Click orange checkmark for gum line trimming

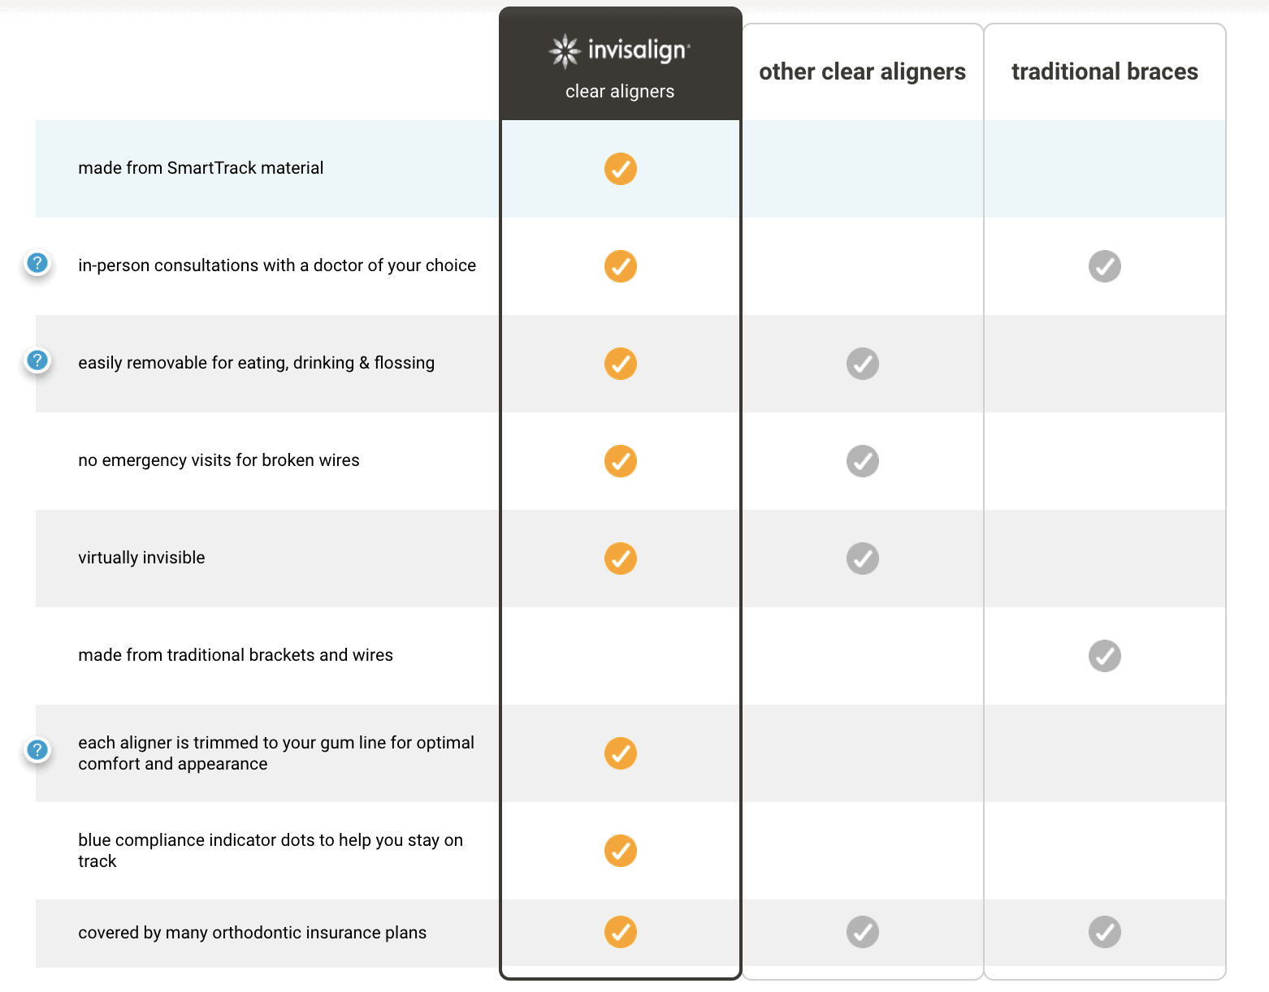tap(621, 753)
